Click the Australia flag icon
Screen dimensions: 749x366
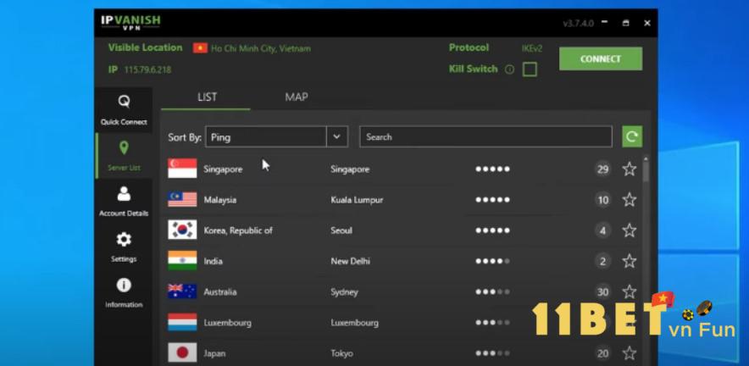tap(182, 291)
